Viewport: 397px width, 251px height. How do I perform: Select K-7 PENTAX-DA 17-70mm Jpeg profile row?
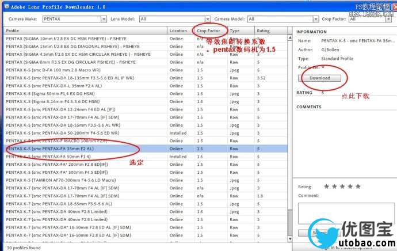[x=146, y=188]
